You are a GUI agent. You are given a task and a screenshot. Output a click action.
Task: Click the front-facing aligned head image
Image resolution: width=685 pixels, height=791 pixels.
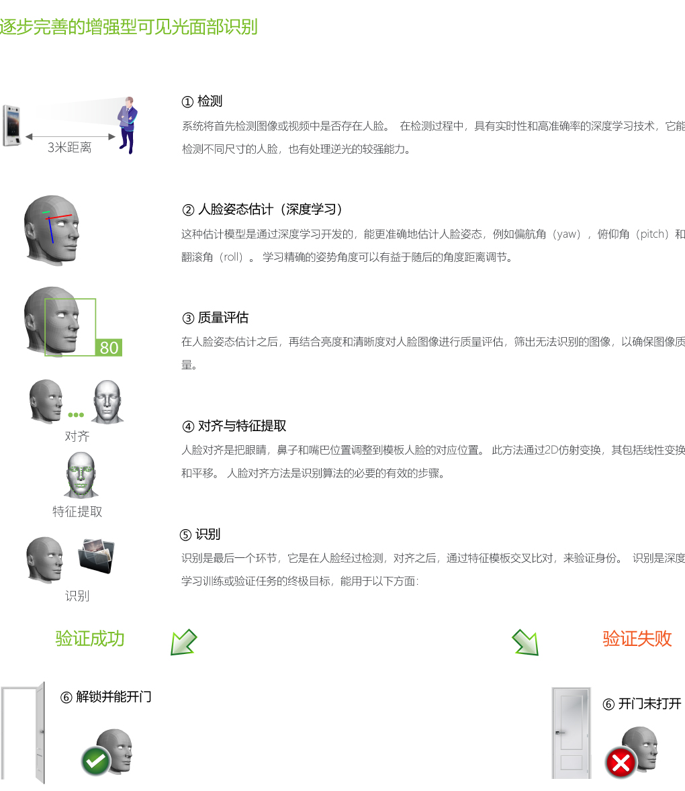107,402
